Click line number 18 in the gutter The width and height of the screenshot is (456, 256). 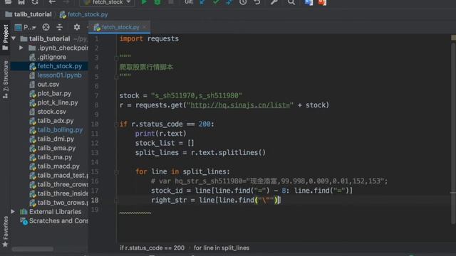(x=95, y=201)
